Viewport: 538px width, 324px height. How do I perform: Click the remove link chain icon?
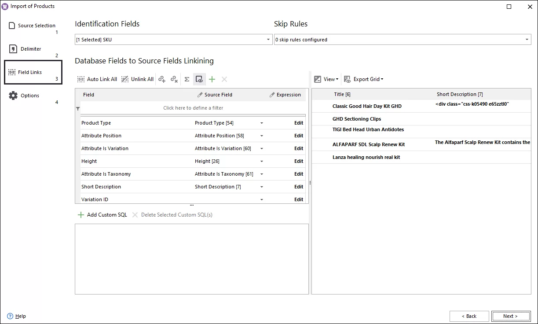pos(174,79)
